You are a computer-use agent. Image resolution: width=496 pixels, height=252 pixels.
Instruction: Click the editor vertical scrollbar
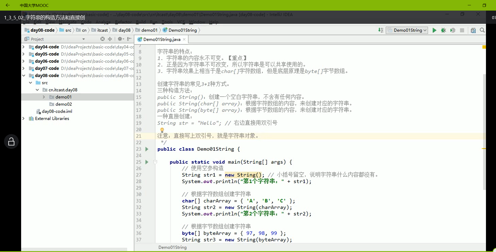coord(484,132)
